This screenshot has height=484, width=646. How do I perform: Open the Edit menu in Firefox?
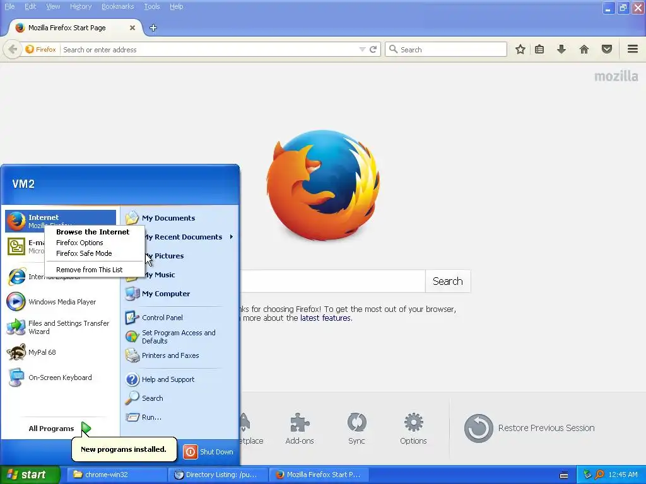click(30, 6)
